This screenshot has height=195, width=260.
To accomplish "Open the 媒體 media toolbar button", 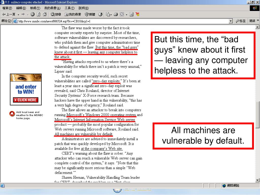I will tap(90, 14).
